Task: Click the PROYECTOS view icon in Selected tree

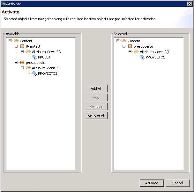Action: [x=142, y=57]
